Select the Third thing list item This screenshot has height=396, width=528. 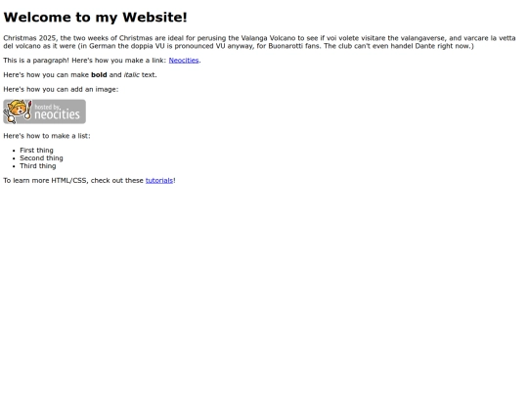(38, 166)
